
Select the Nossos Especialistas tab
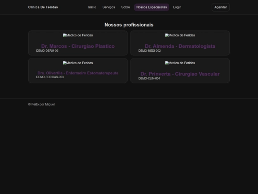click(151, 7)
